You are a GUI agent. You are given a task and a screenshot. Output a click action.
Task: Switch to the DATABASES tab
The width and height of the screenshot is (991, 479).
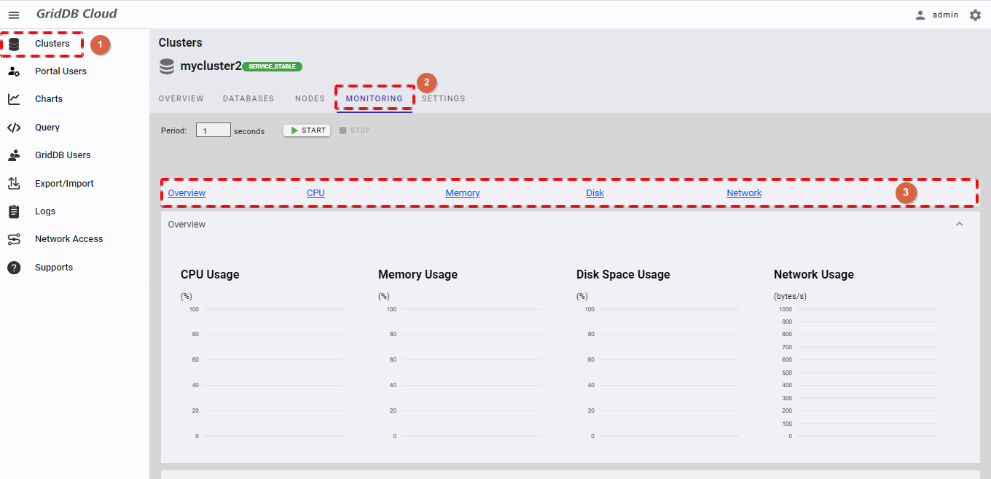[248, 98]
